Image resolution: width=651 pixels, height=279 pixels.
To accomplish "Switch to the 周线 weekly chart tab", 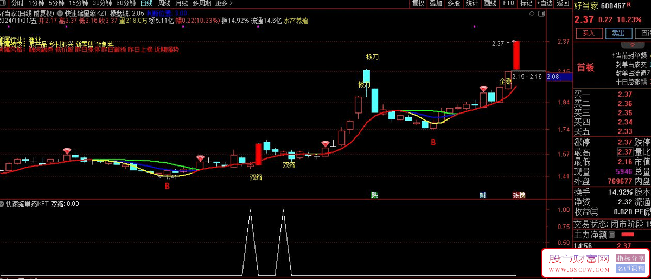I will click(164, 3).
